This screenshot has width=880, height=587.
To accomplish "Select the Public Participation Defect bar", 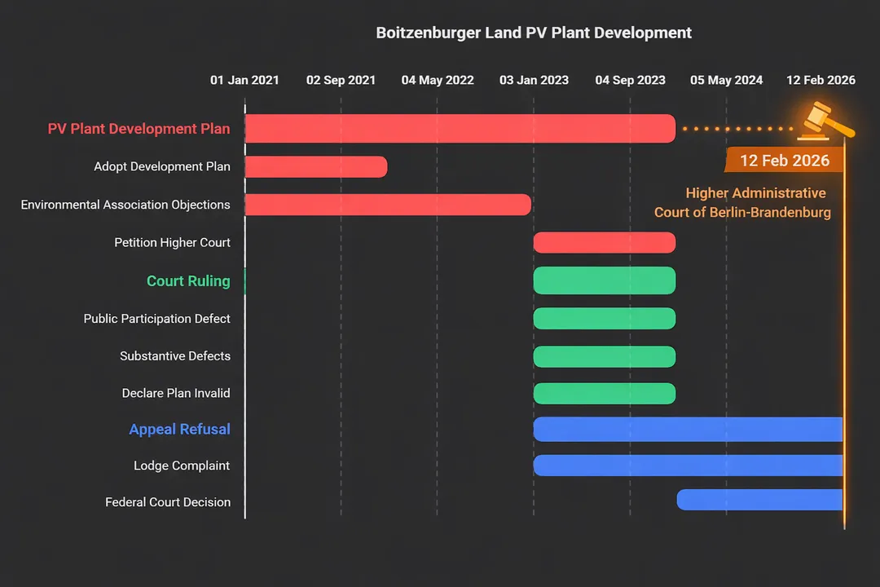I will [604, 319].
